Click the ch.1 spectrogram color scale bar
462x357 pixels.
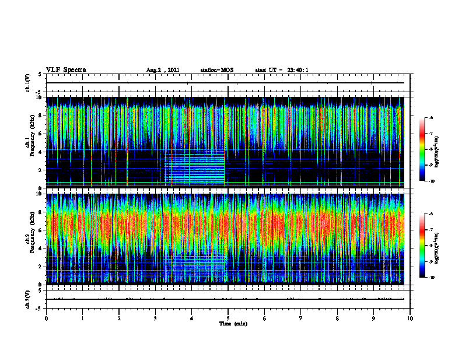coord(422,149)
